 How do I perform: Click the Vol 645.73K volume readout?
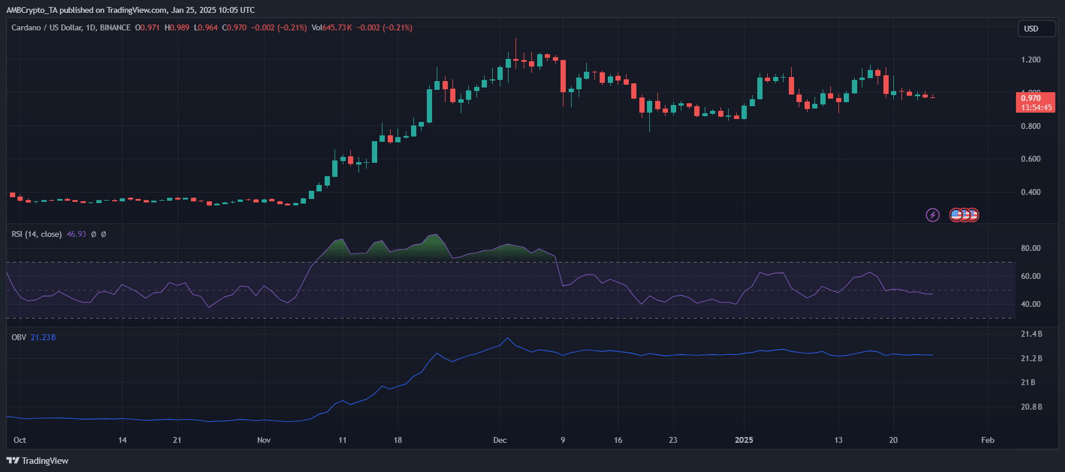tap(332, 27)
